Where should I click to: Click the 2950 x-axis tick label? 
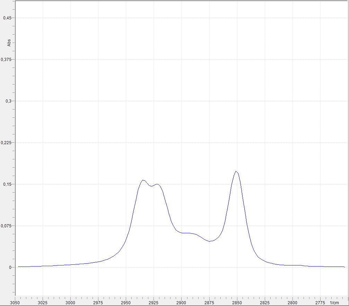coord(126,303)
